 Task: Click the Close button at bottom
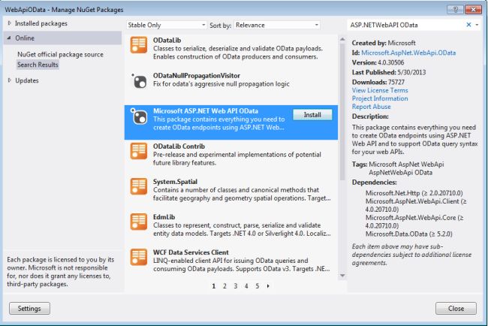[x=456, y=308]
